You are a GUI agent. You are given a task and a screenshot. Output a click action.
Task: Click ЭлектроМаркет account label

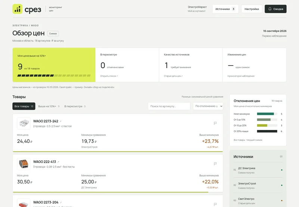(x=197, y=7)
